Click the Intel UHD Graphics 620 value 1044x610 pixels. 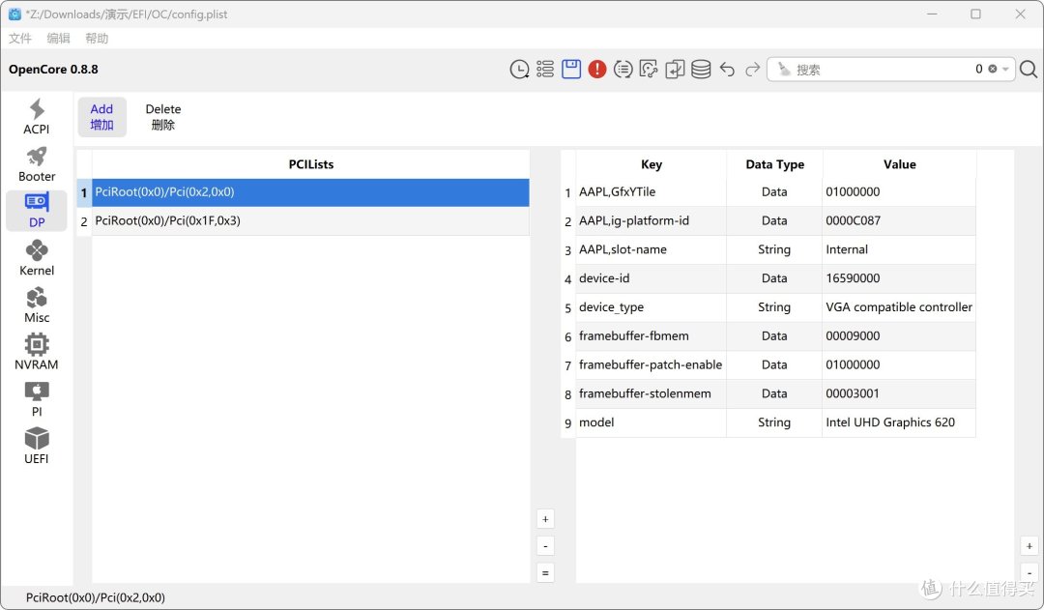tap(900, 422)
